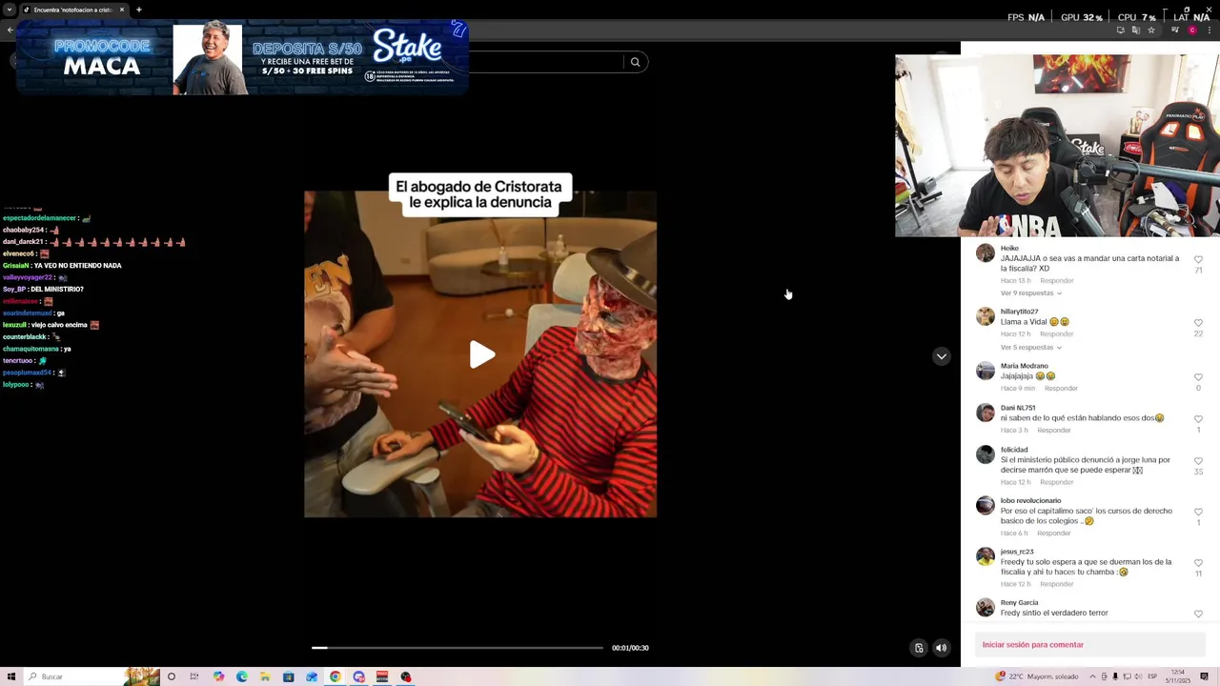The image size is (1220, 686).
Task: Open the tab search dropdown arrow
Action: tap(9, 10)
